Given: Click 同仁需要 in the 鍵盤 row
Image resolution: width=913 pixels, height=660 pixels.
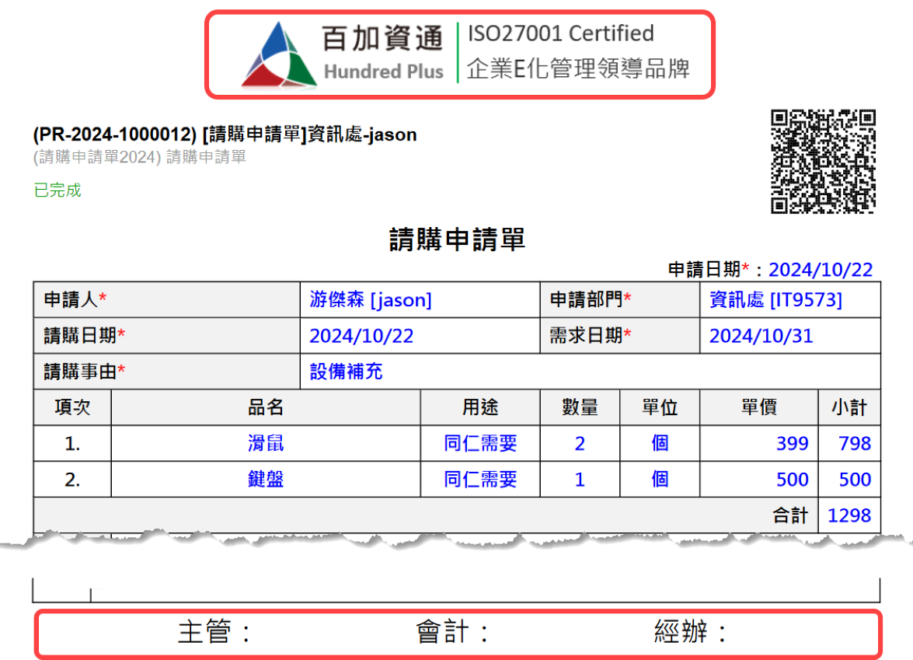Looking at the screenshot, I should point(480,480).
